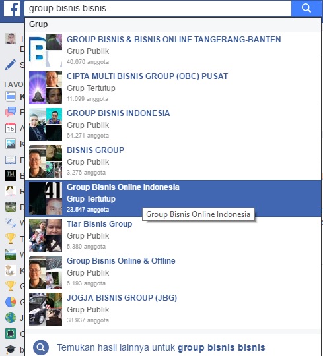The image size is (323, 356).
Task: Click the green field photo icon in sidebar
Action: point(11,207)
